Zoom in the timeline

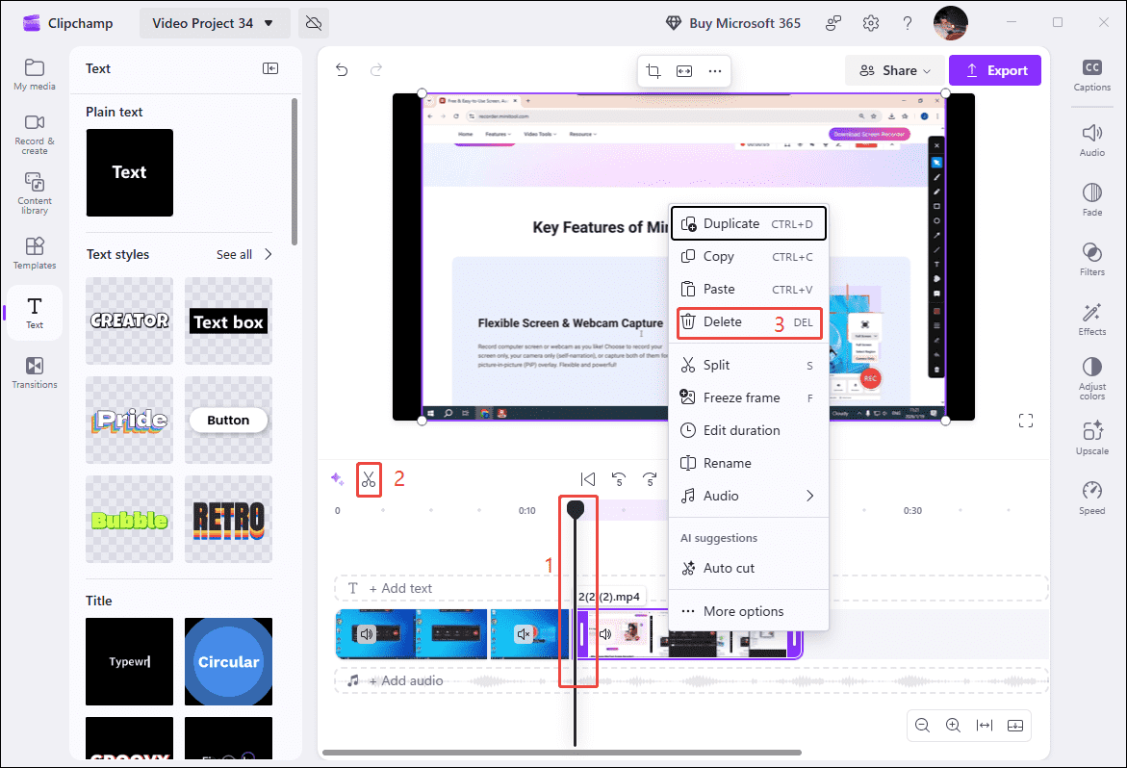(x=953, y=726)
